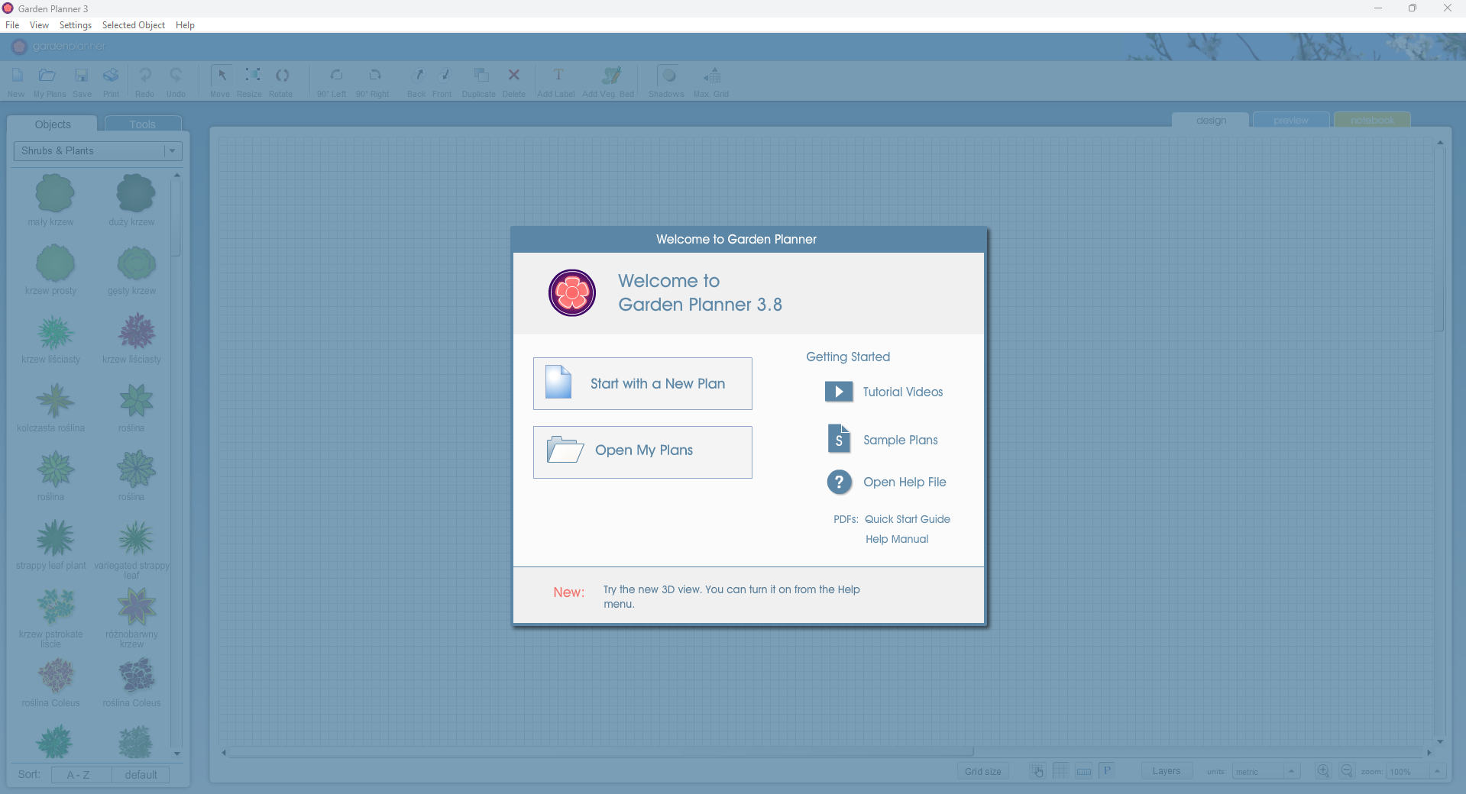
Task: Click the canvas horizontal scrollbar
Action: coord(601,752)
